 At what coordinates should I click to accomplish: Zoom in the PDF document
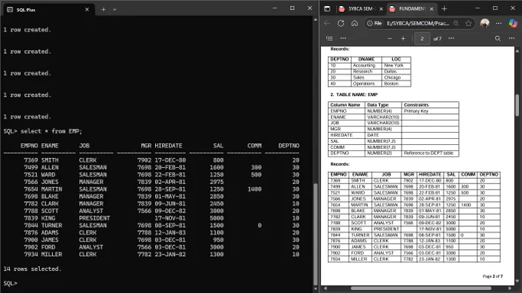(403, 38)
